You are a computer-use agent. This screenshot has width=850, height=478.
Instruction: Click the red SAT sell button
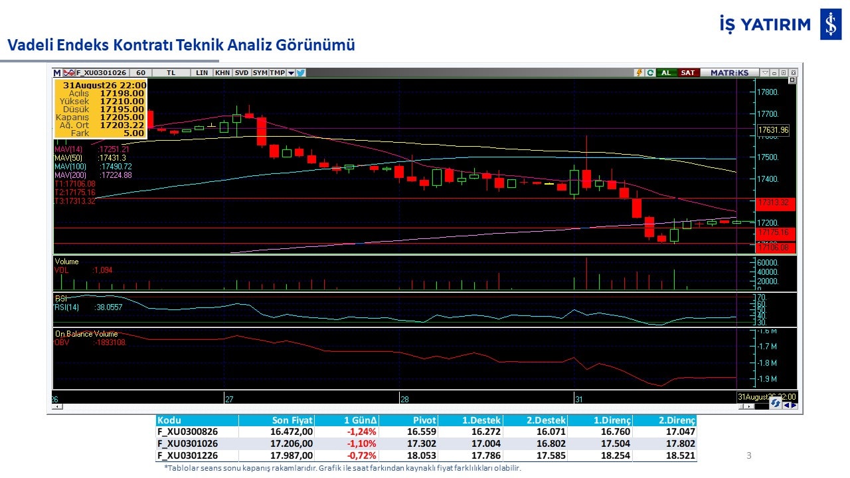click(689, 73)
